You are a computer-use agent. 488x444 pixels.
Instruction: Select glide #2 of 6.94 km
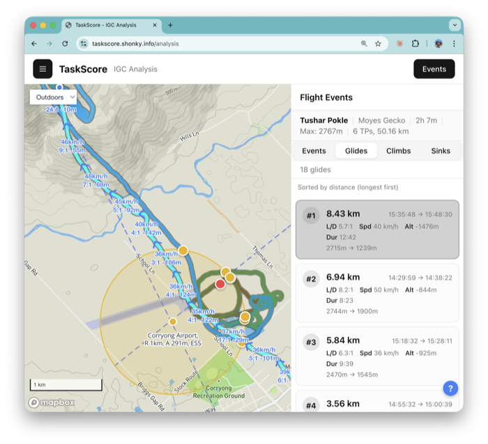tap(377, 292)
